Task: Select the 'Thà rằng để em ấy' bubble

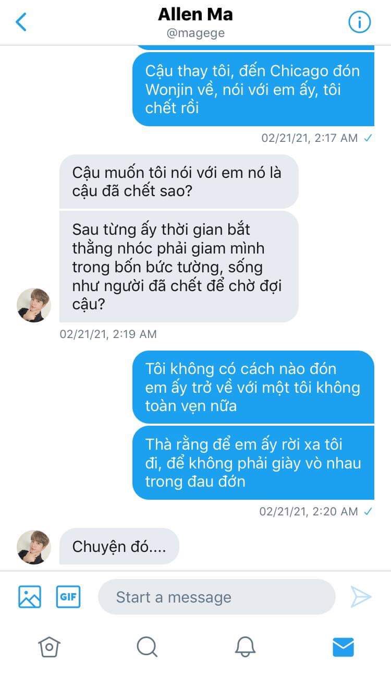Action: coord(253,463)
